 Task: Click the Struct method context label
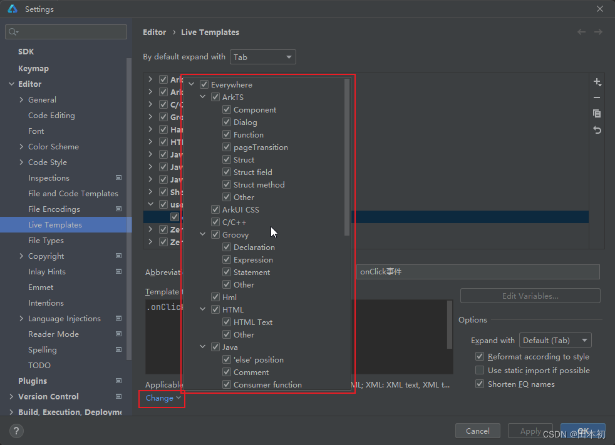259,185
